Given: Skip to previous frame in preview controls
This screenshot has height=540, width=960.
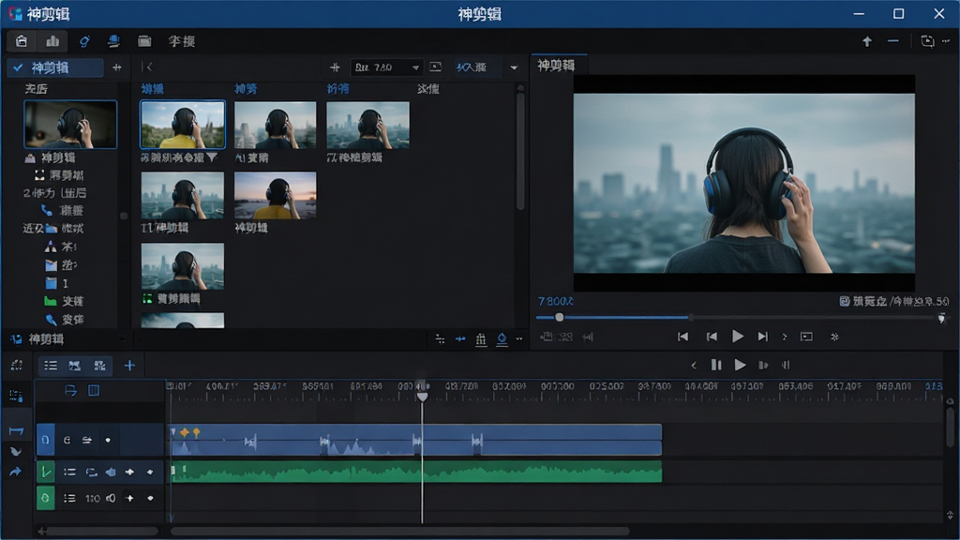Looking at the screenshot, I should coord(712,337).
